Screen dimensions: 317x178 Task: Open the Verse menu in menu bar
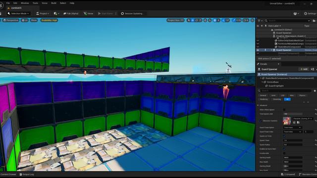45,3
